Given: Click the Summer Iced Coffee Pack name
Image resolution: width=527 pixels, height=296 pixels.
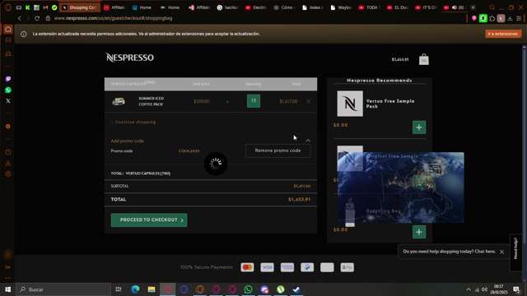Looking at the screenshot, I should tap(152, 101).
